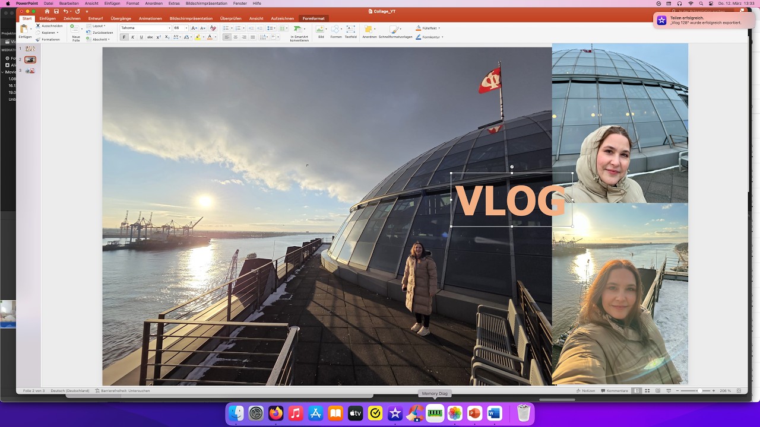Click the Einfügen paste clipboard icon

[25, 29]
